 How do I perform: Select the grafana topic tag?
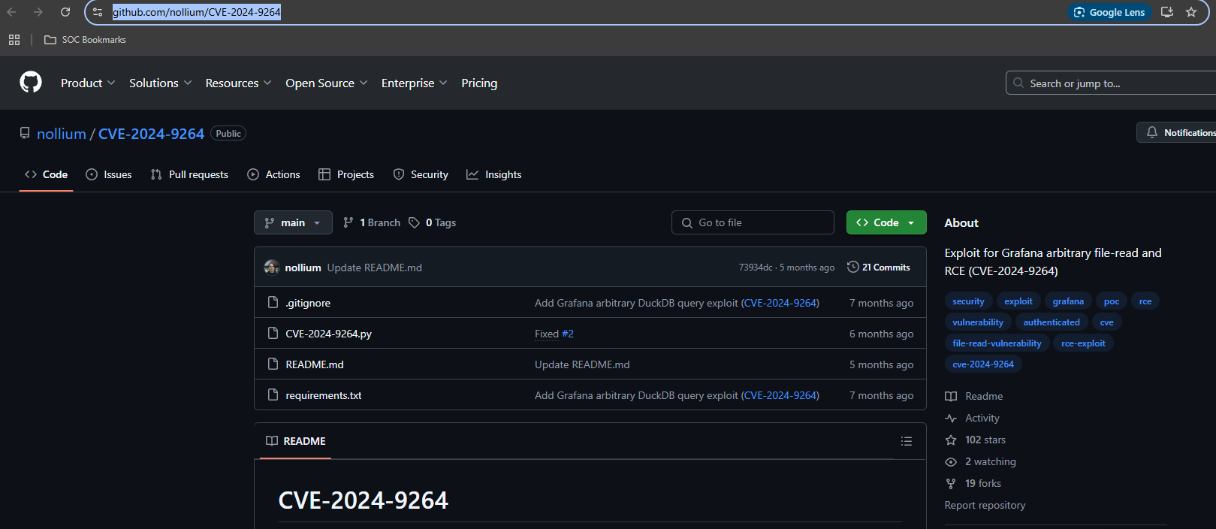pos(1067,301)
